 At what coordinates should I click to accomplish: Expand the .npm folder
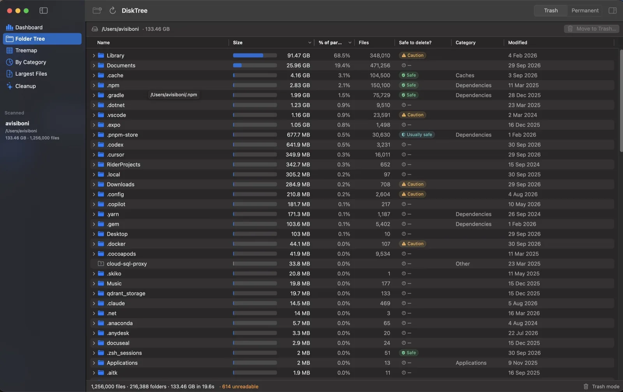pos(94,85)
